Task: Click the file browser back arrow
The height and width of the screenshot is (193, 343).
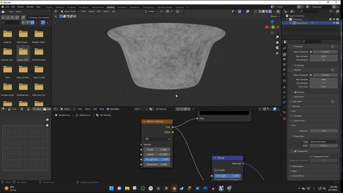Action: [4, 18]
